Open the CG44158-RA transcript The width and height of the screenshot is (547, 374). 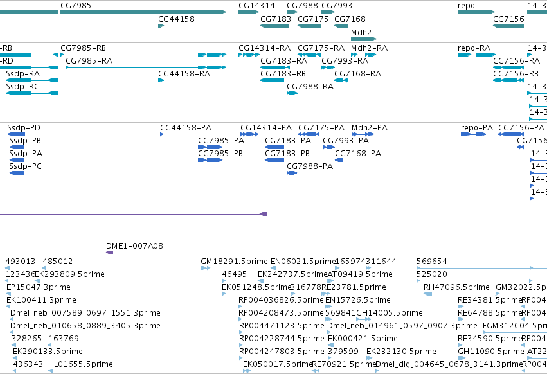click(161, 80)
